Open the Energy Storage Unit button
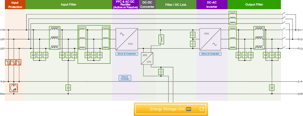The height and width of the screenshot is (116, 303). tap(167, 109)
